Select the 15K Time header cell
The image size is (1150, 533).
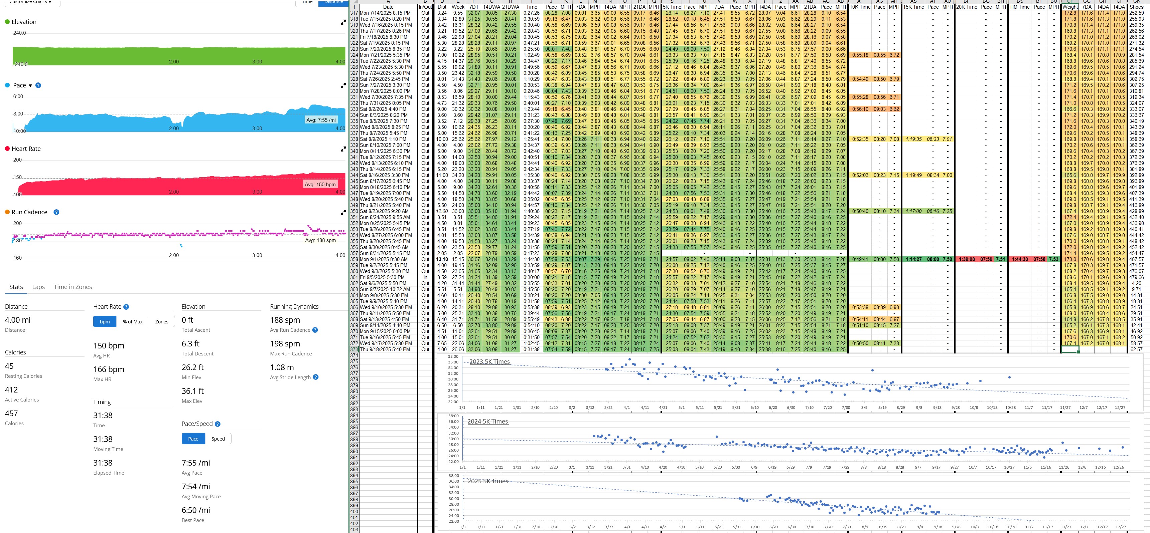point(913,7)
